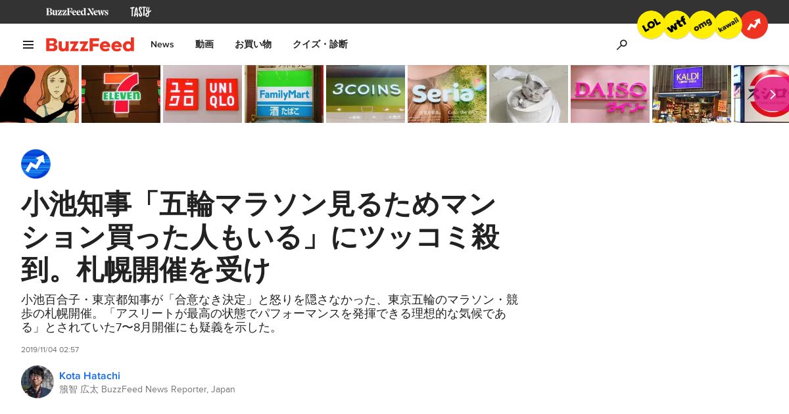Click the article headline text
The width and height of the screenshot is (789, 414).
[x=260, y=237]
